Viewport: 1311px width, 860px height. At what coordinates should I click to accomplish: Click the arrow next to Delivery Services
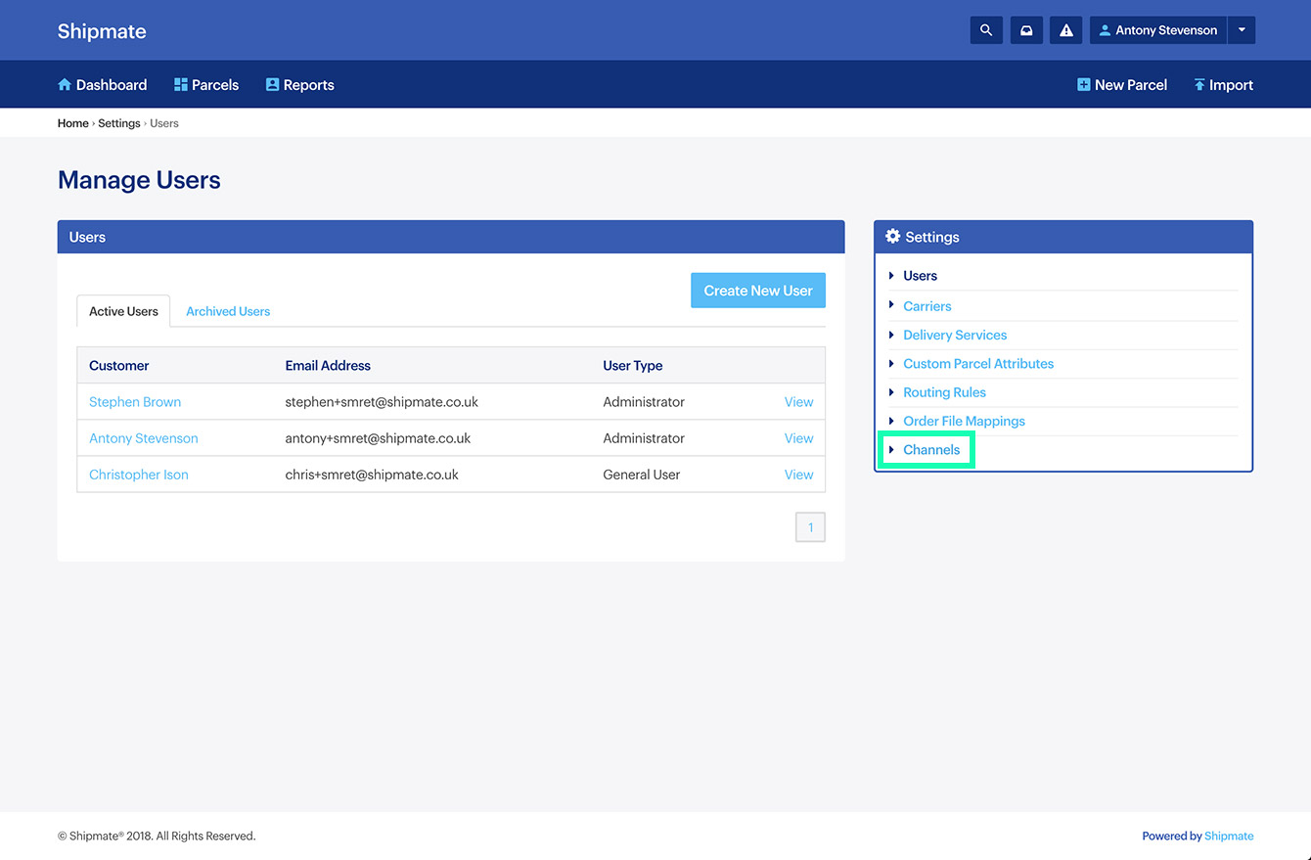pyautogui.click(x=891, y=335)
